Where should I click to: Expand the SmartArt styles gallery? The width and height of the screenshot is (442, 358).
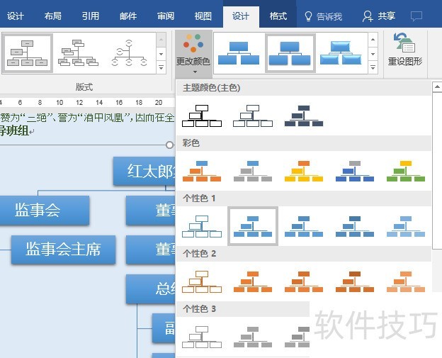[373, 68]
